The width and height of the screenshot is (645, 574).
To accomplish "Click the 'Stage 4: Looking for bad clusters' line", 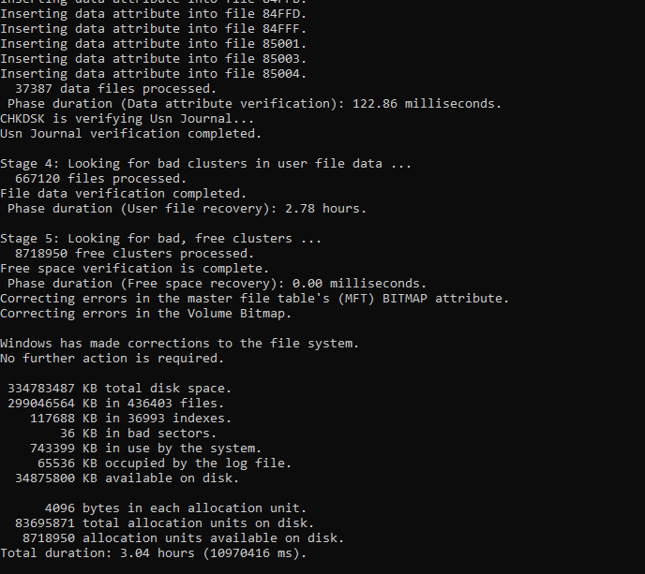I will [x=205, y=164].
